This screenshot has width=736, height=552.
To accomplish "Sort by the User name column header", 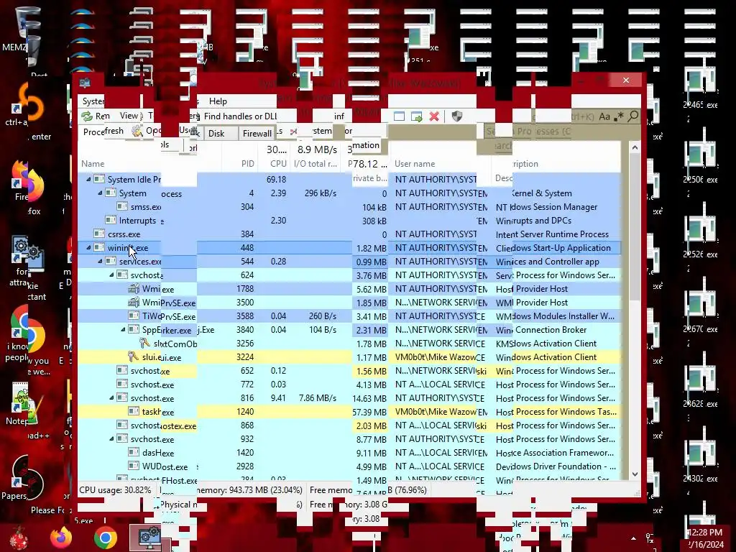I will click(x=415, y=164).
